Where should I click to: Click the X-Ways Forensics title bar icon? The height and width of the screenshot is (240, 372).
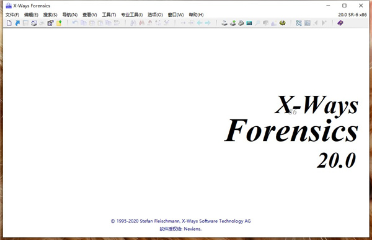(x=9, y=6)
